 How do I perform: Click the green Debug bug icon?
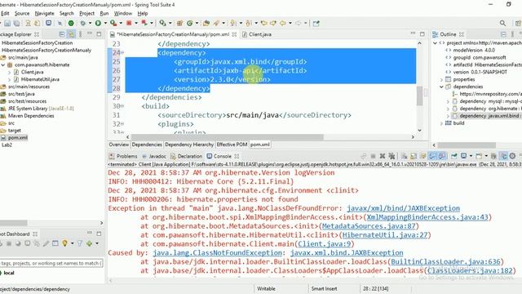82,23
